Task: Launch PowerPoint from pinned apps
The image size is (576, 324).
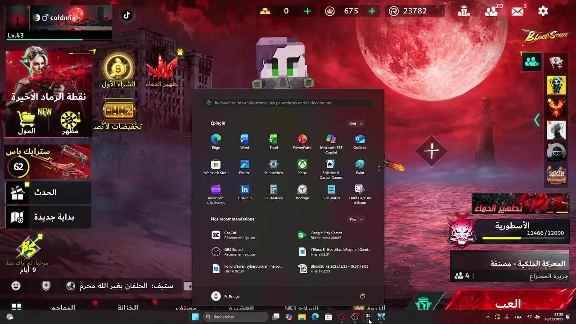Action: click(302, 142)
